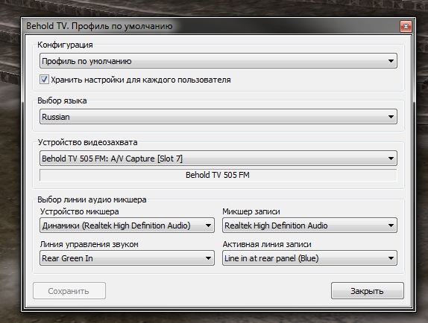Click the Выбор языка group label
This screenshot has width=428, height=323.
coord(62,100)
